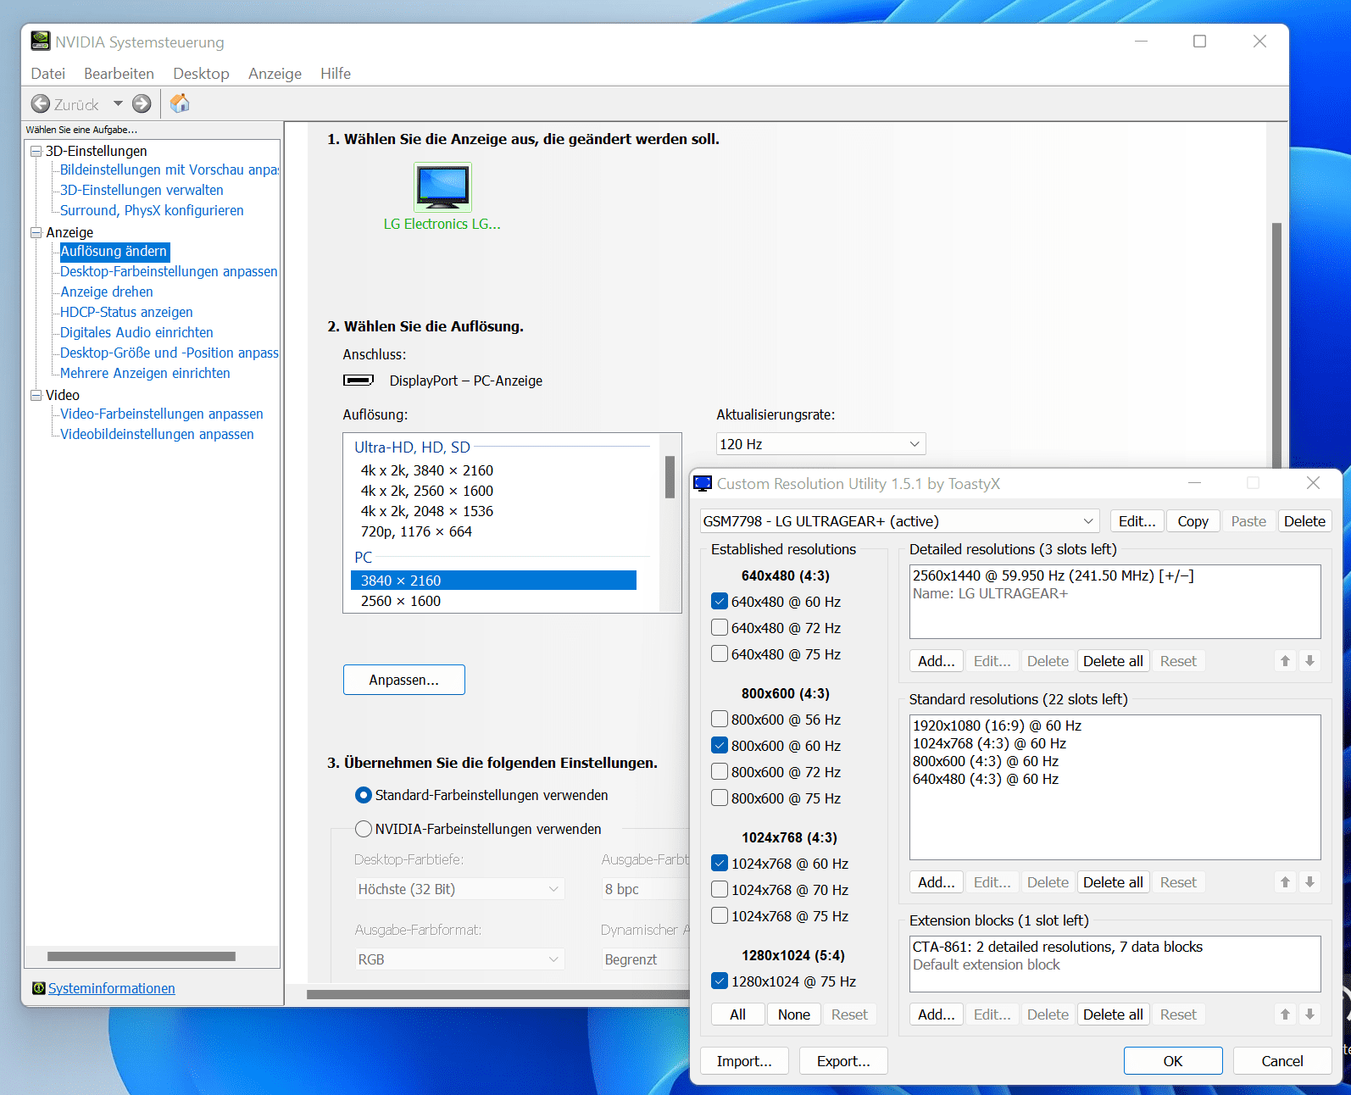Open the Datei menu
Viewport: 1351px width, 1095px height.
point(48,74)
